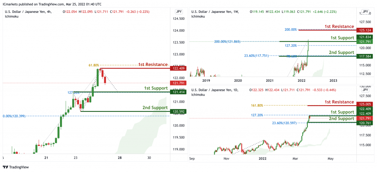The height and width of the screenshot is (172, 377).
Task: Click the 120.761 daily support price tag
Action: [365, 123]
